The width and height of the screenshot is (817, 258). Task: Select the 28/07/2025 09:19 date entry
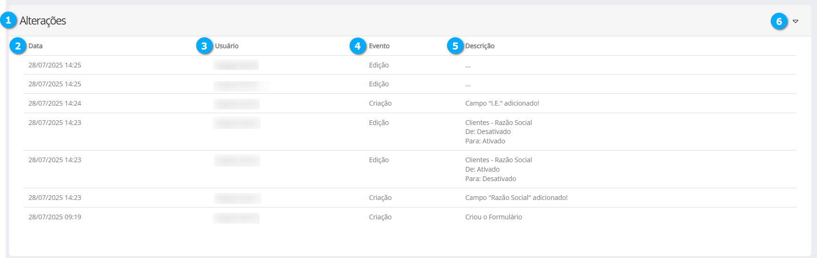[55, 217]
